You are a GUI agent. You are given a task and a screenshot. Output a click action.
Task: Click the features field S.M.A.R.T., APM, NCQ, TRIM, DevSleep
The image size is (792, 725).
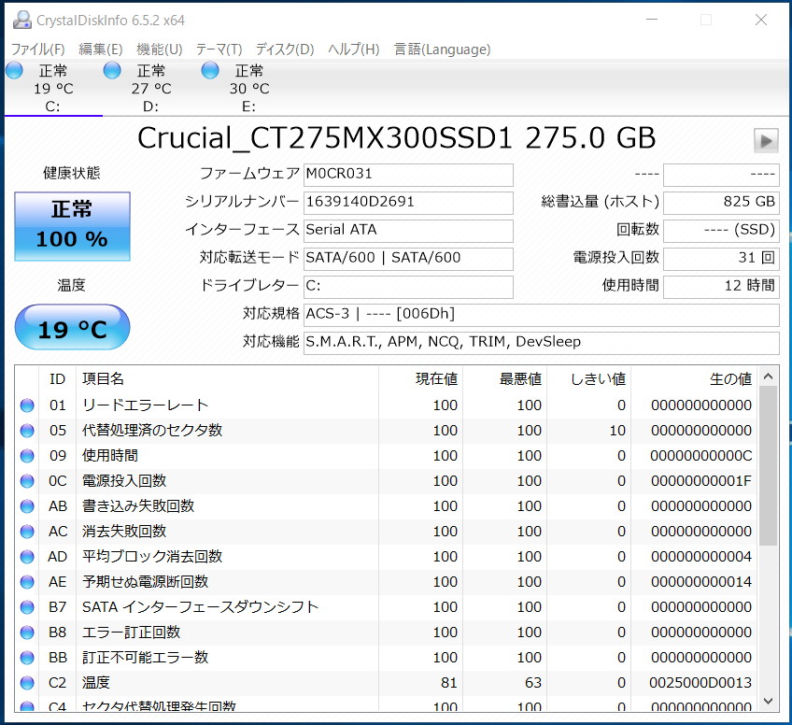point(542,343)
